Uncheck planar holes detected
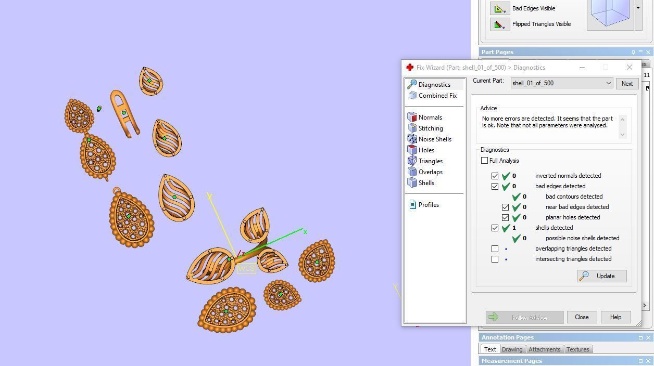 click(x=505, y=217)
